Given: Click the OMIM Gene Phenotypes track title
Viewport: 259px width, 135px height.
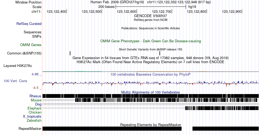Looking at the screenshot, I should 150,41.
